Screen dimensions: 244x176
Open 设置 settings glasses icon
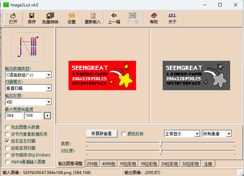pyautogui.click(x=72, y=18)
